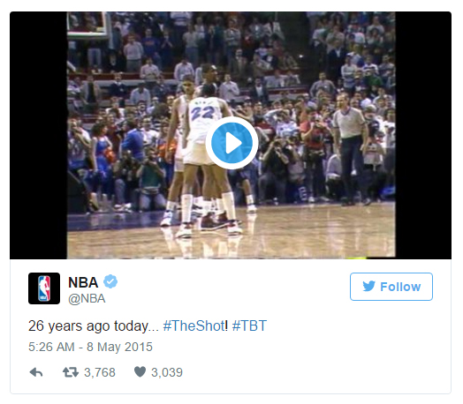Open the NBA logo profile avatar

[x=44, y=288]
